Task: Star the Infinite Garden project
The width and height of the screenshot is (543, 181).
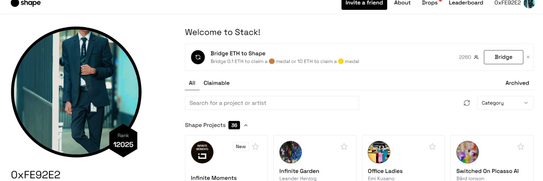Action: pos(344,146)
